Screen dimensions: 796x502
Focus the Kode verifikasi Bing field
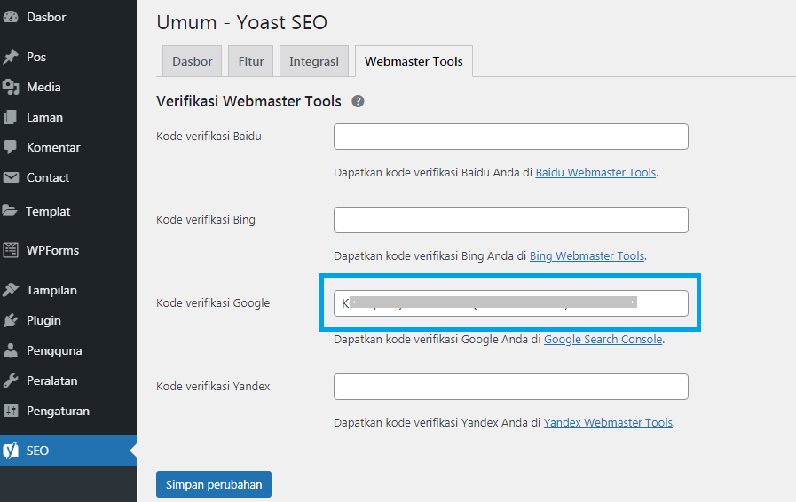510,220
